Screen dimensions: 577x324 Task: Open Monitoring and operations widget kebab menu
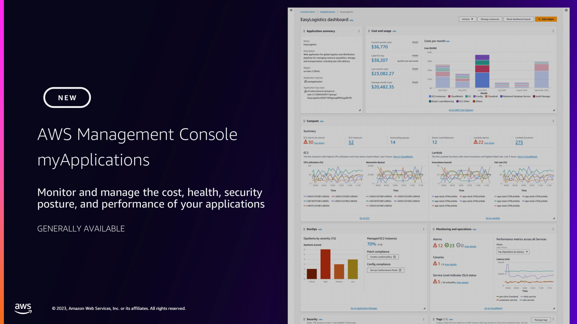[x=553, y=229]
